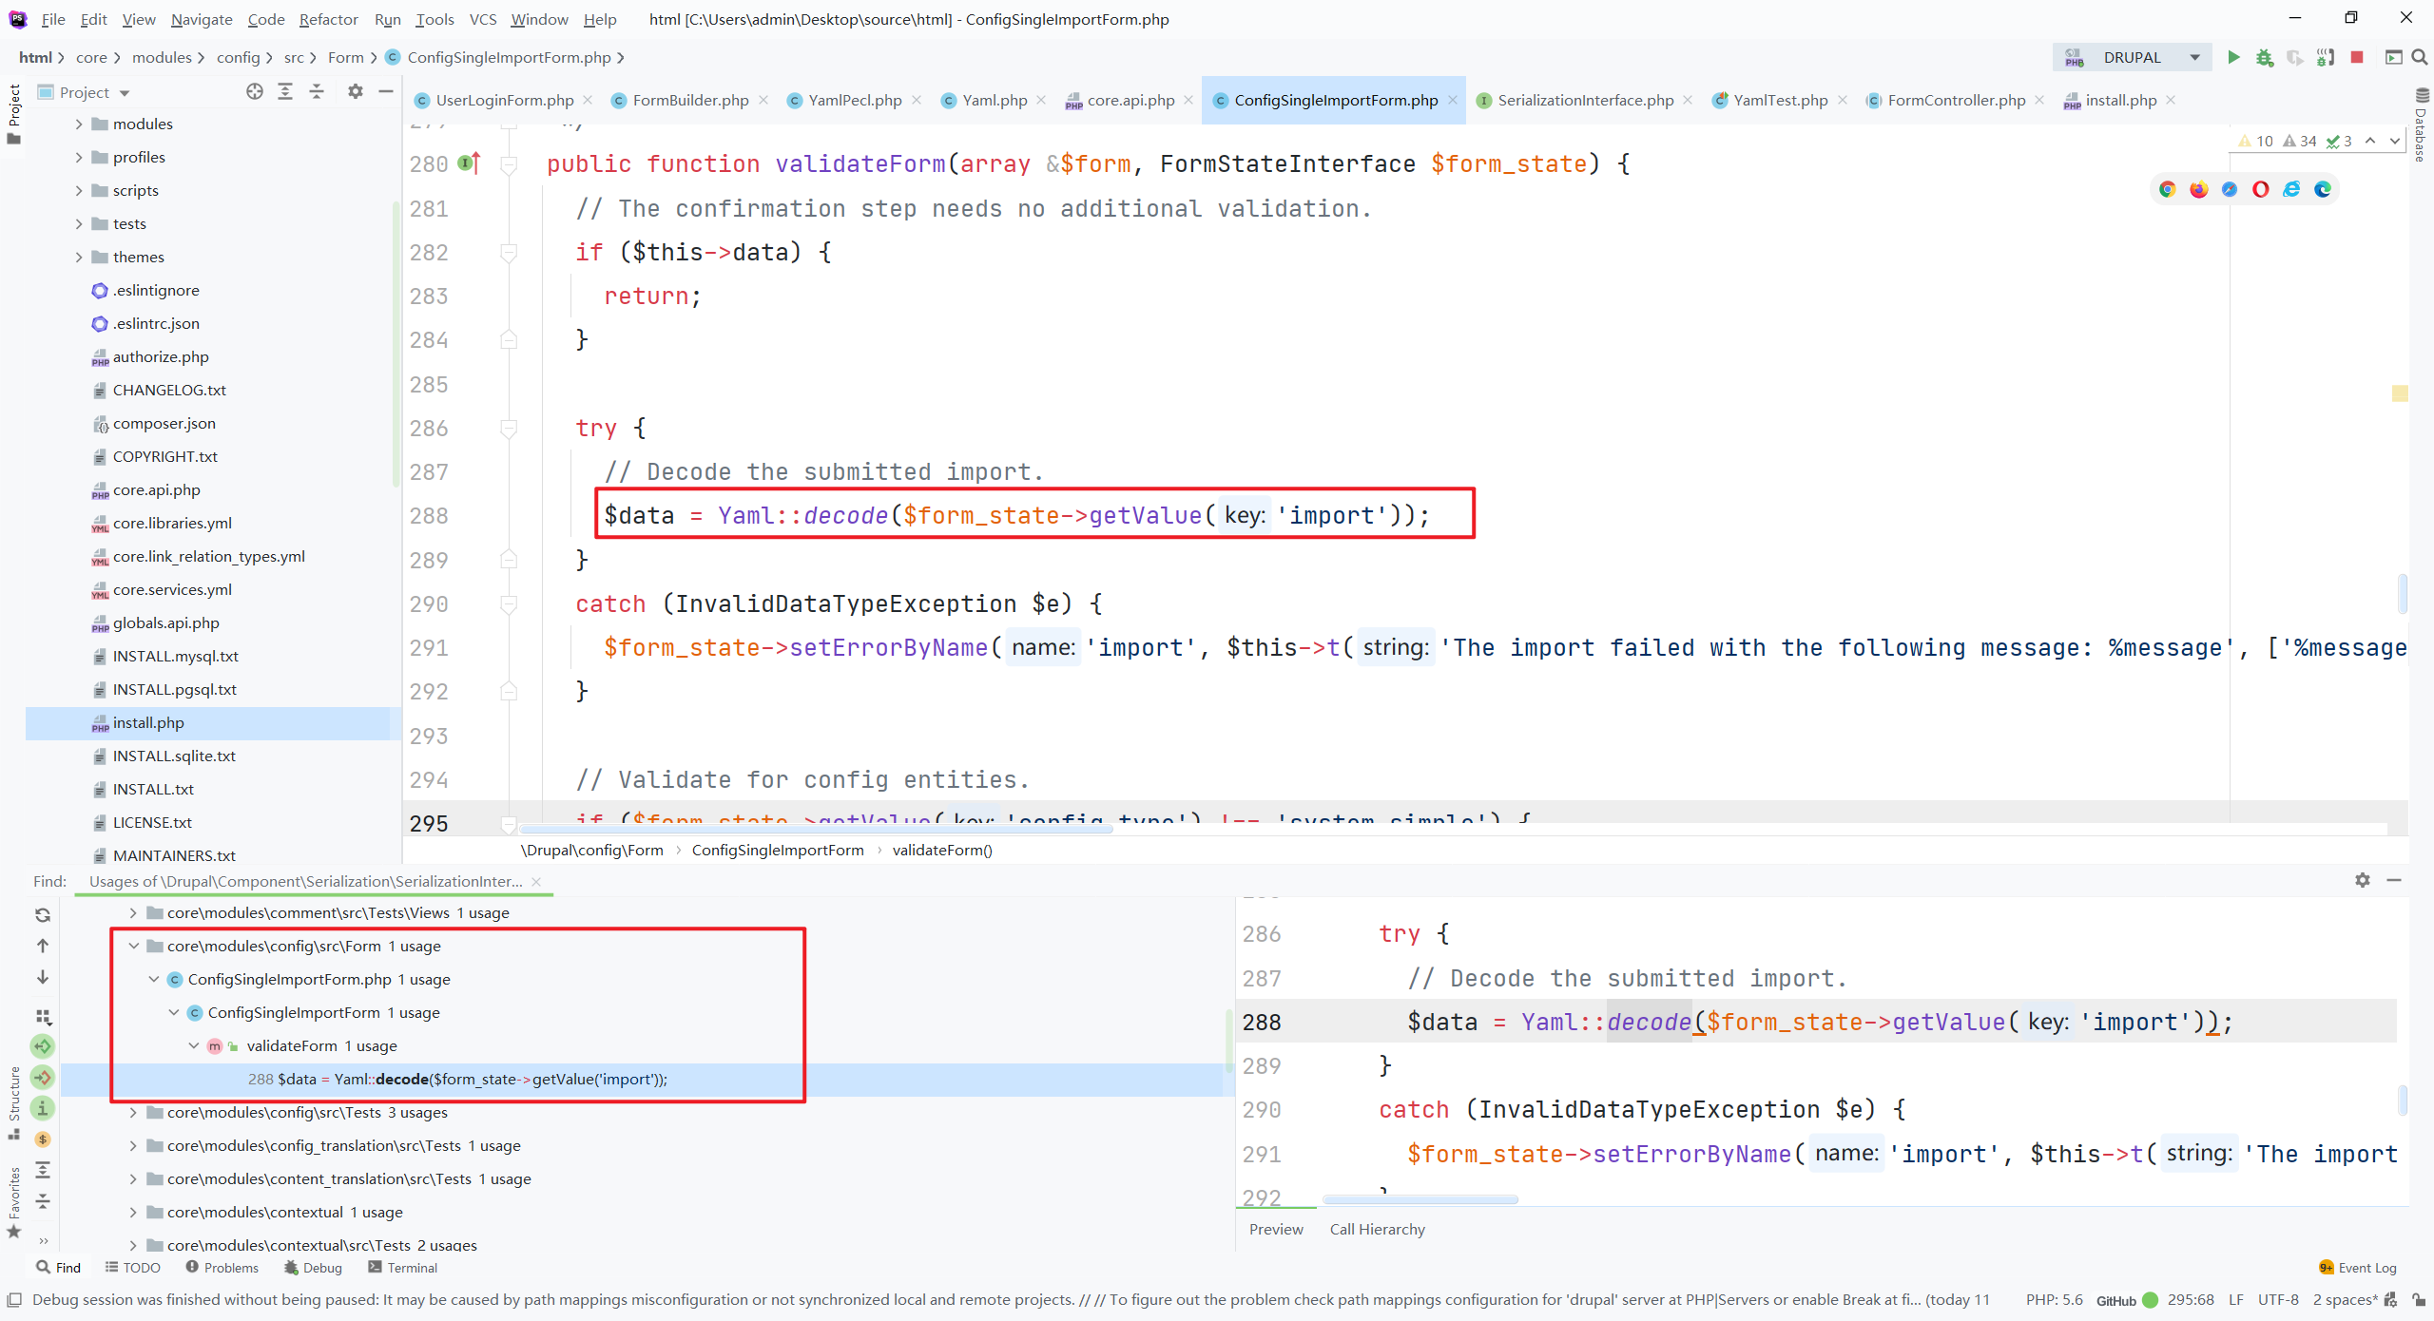The image size is (2434, 1321).
Task: Open Find panel settings gear icon
Action: click(x=2363, y=880)
